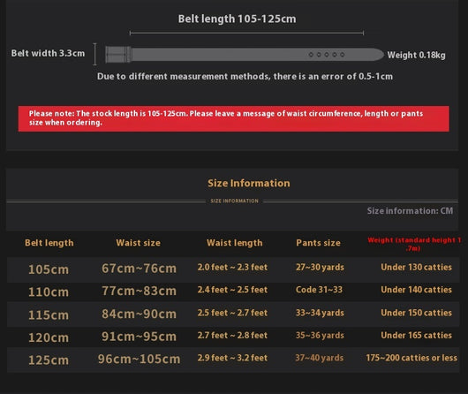Viewport: 468px width, 394px height.
Task: Click the '77cm~83cm' waist size cell
Action: click(140, 291)
